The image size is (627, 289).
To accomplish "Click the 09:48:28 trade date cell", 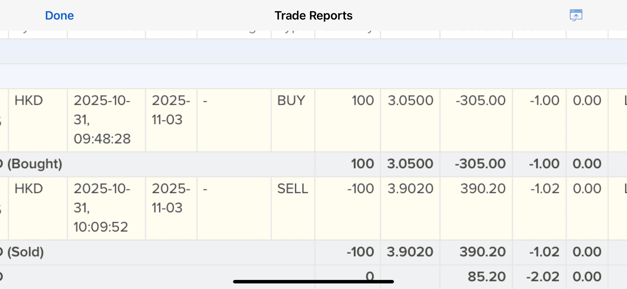I will point(102,120).
